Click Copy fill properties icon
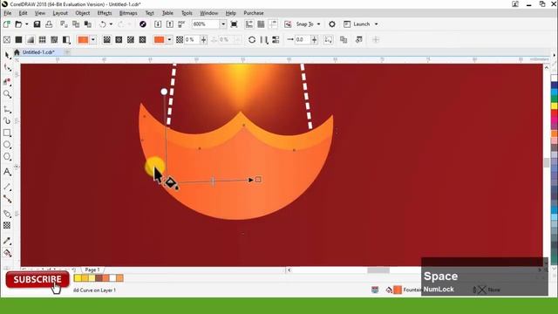The height and width of the screenshot is (314, 558). (x=344, y=39)
